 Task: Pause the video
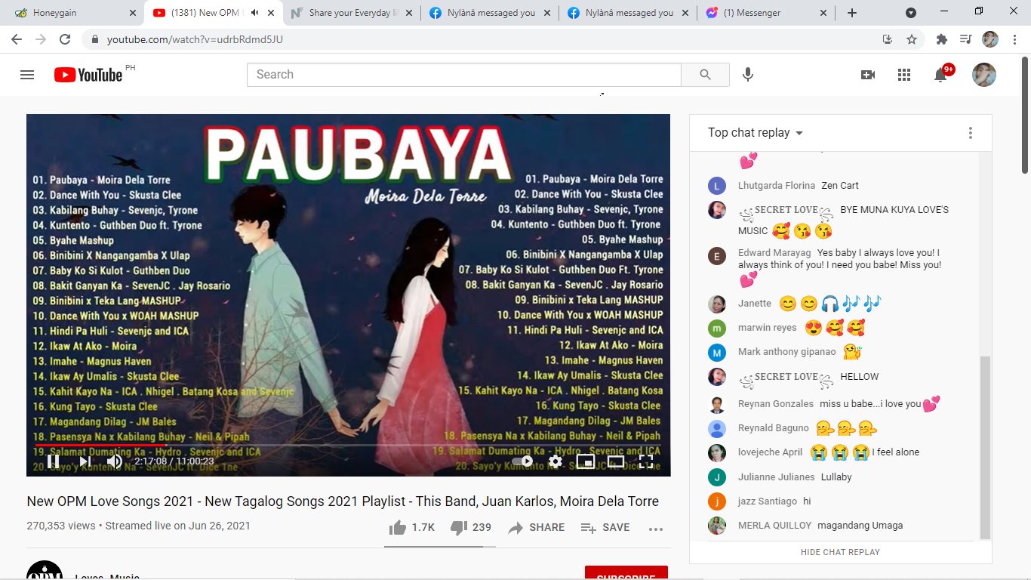coord(54,461)
